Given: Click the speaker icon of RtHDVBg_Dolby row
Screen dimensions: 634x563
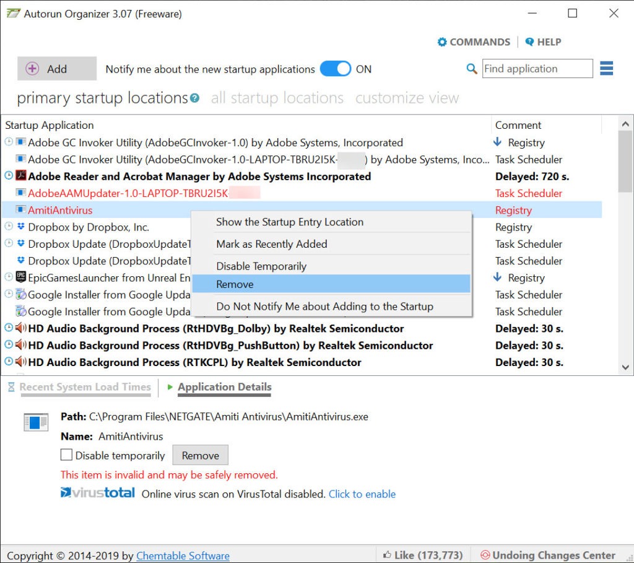Looking at the screenshot, I should point(21,328).
